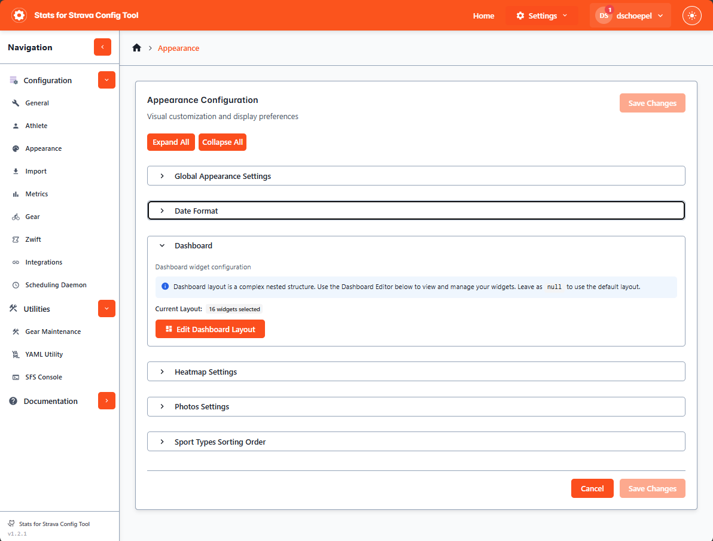The image size is (713, 541).
Task: Select the Metrics bar-chart icon
Action: pos(16,193)
